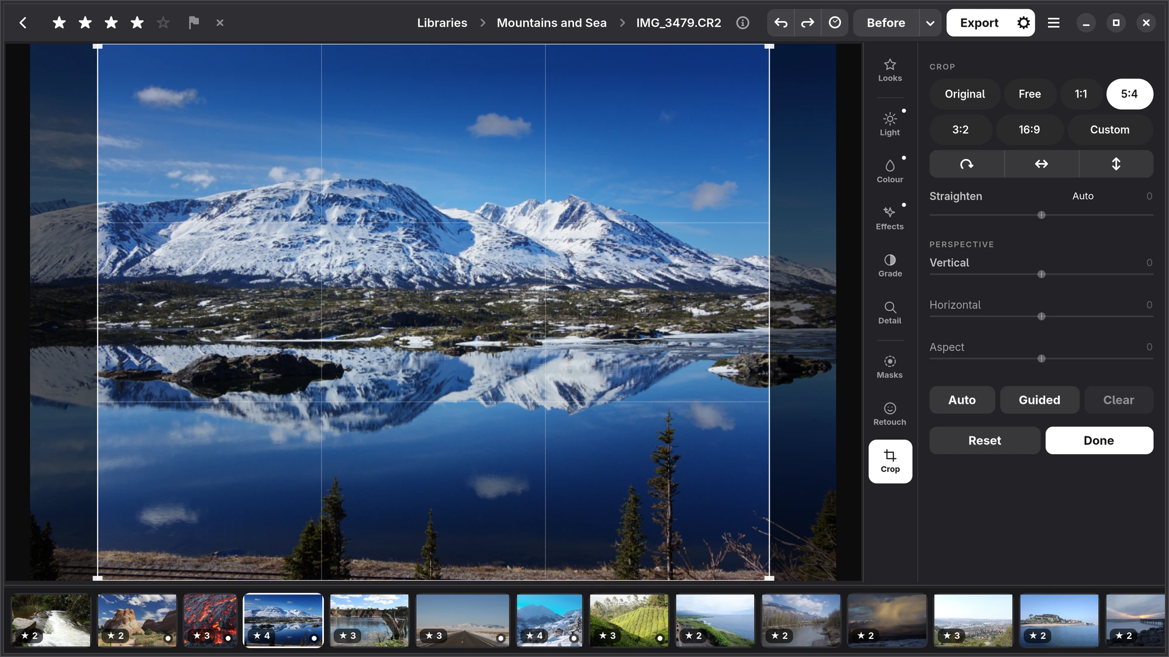
Task: Switch to the Effects panel
Action: pos(890,218)
